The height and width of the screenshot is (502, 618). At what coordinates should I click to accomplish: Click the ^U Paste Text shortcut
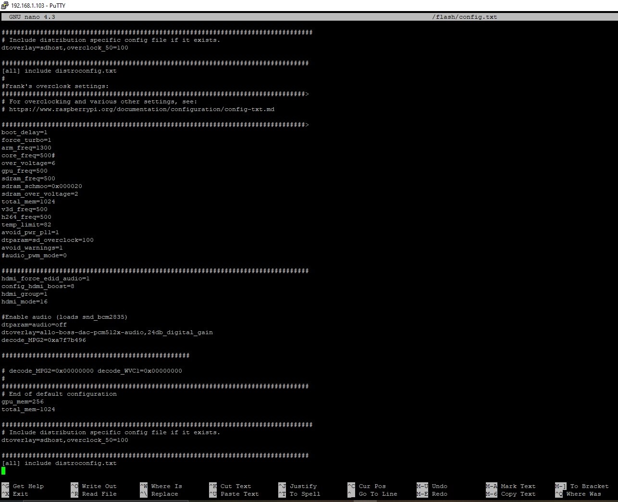(234, 494)
